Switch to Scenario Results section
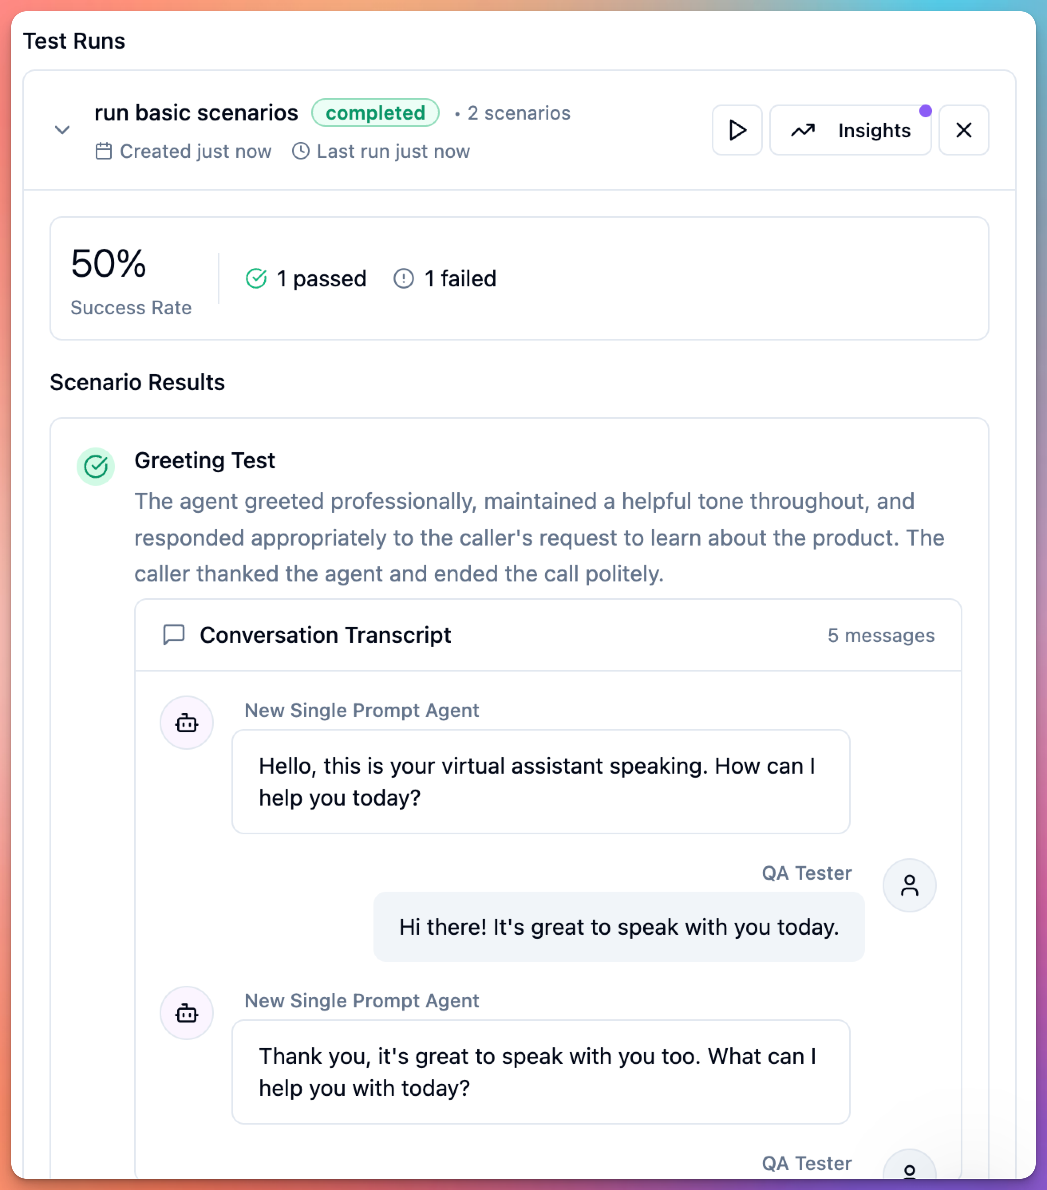 138,382
